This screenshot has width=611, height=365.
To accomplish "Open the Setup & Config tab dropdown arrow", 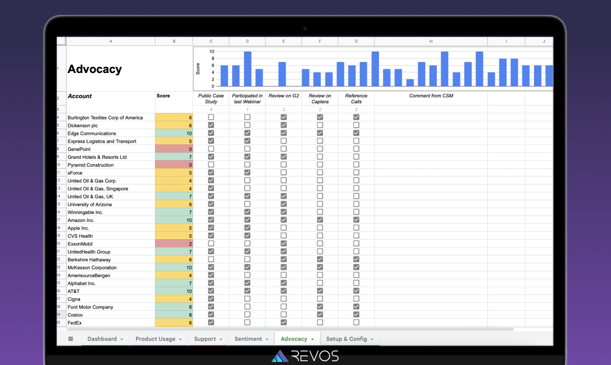I will tap(372, 339).
